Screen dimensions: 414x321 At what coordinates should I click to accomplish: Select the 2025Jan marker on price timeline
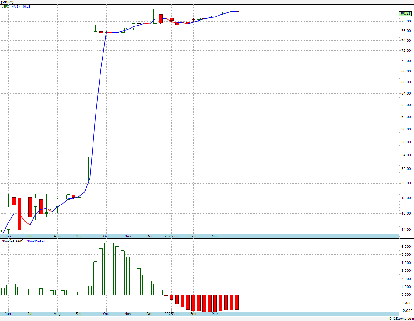[x=171, y=236]
